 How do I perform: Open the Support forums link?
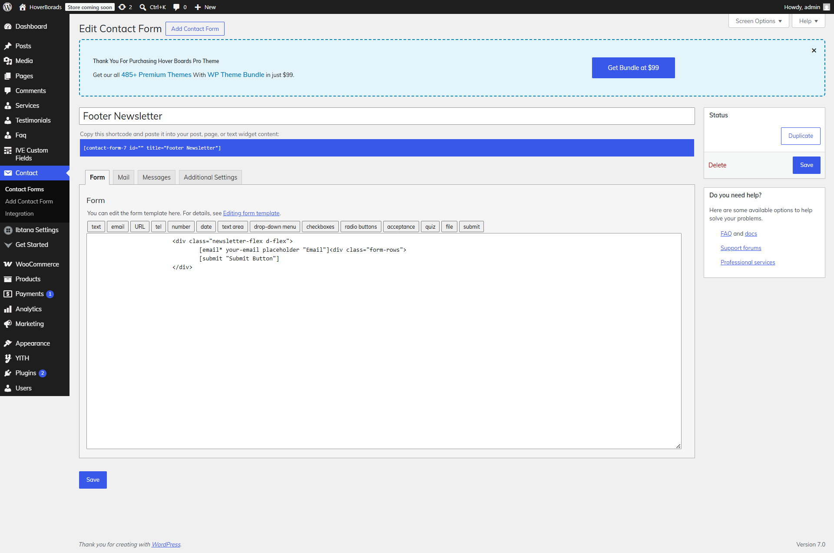[741, 248]
